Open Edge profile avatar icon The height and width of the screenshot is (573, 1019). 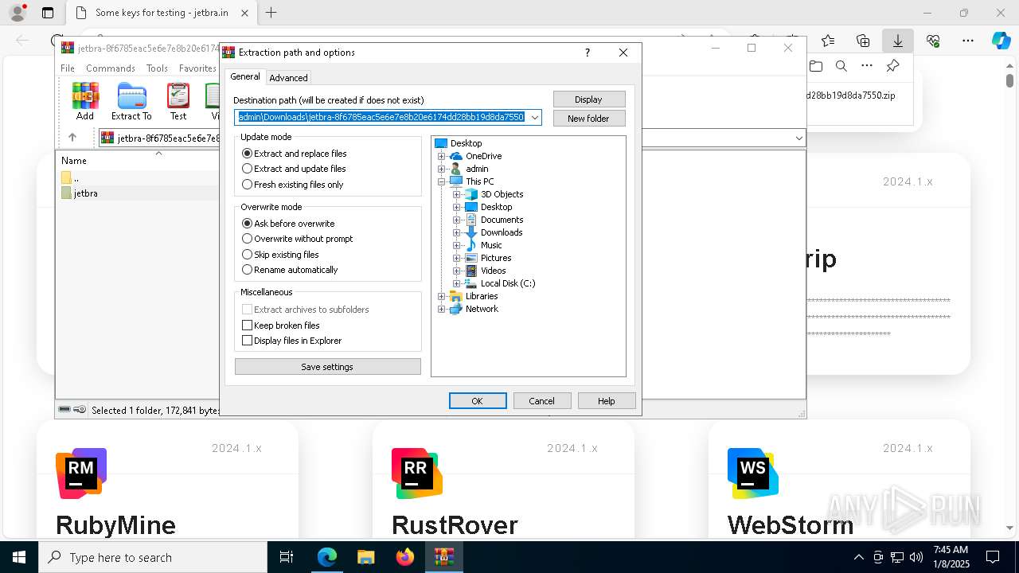[x=18, y=13]
